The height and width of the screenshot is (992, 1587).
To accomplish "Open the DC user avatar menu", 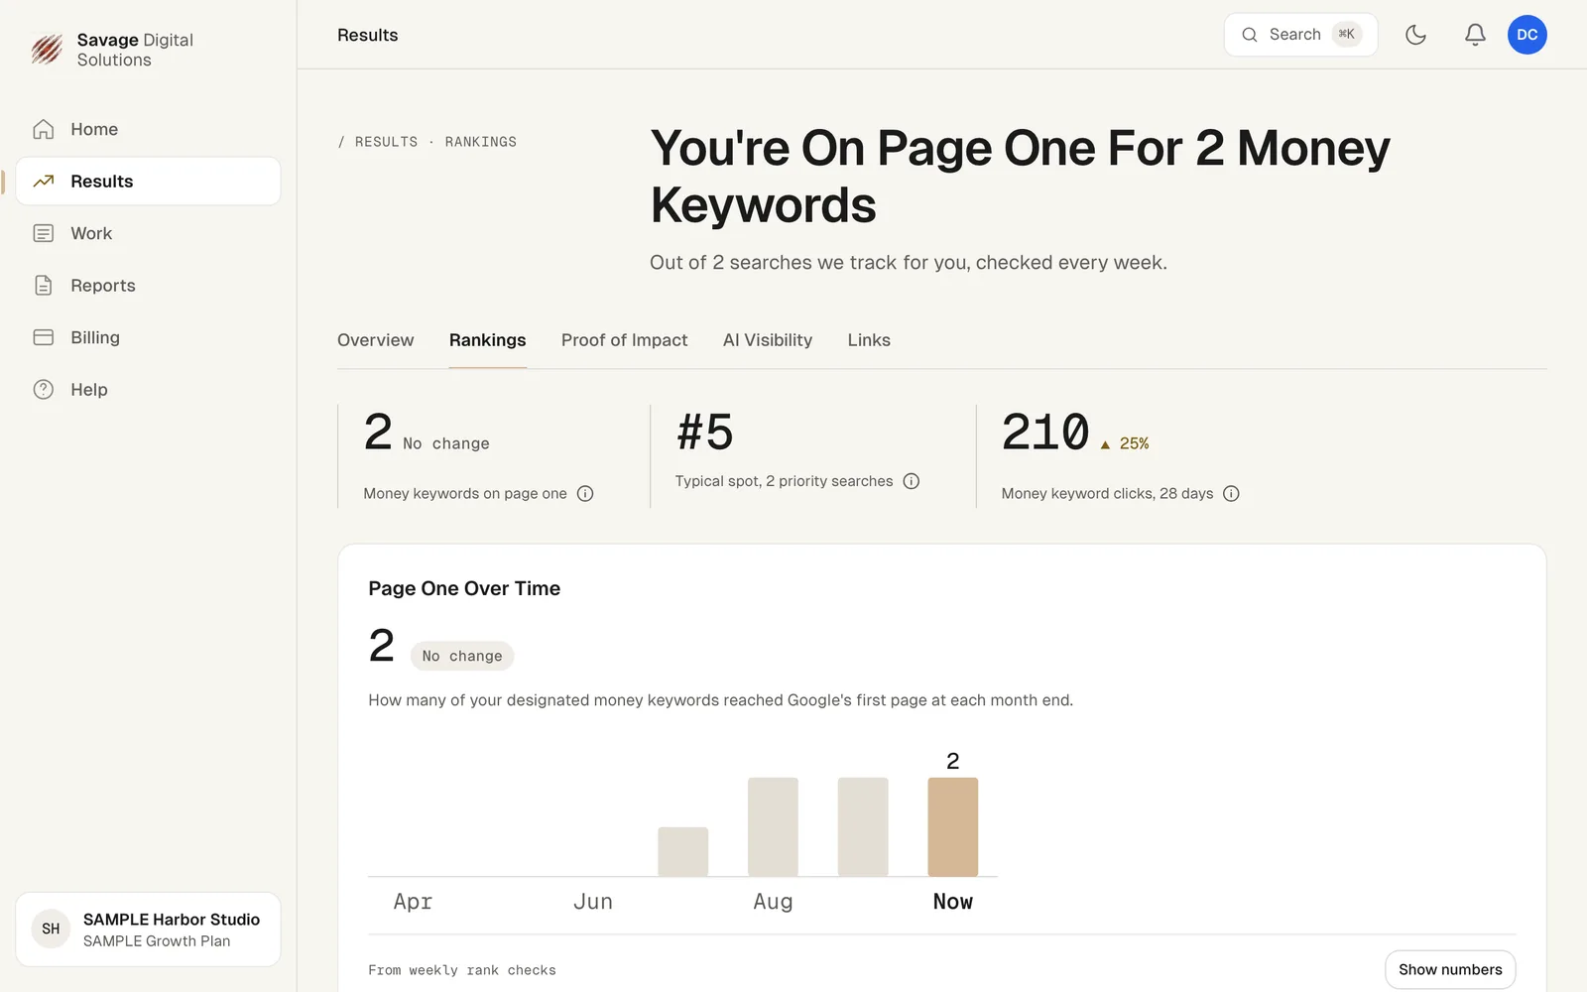I will (x=1526, y=35).
